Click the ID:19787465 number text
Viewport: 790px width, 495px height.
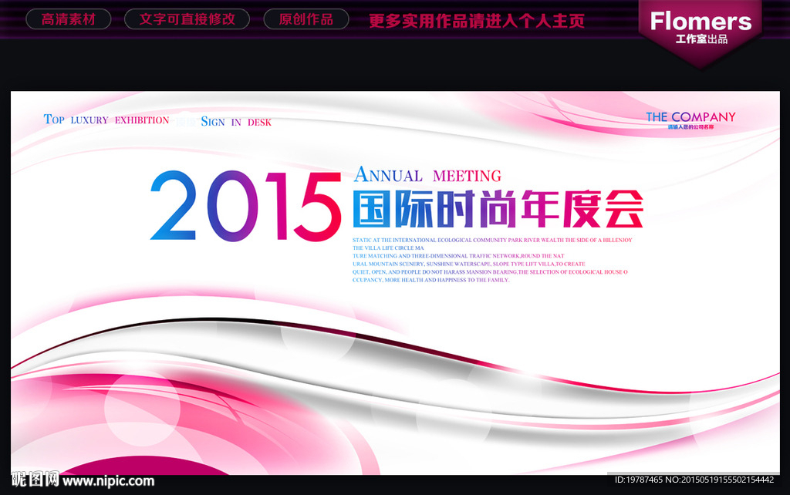(x=638, y=480)
